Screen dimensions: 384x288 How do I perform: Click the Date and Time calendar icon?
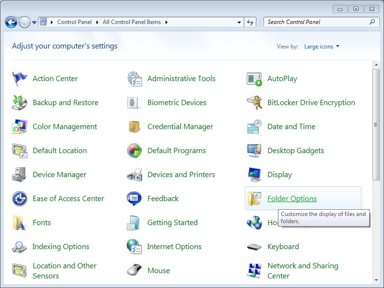tap(254, 127)
